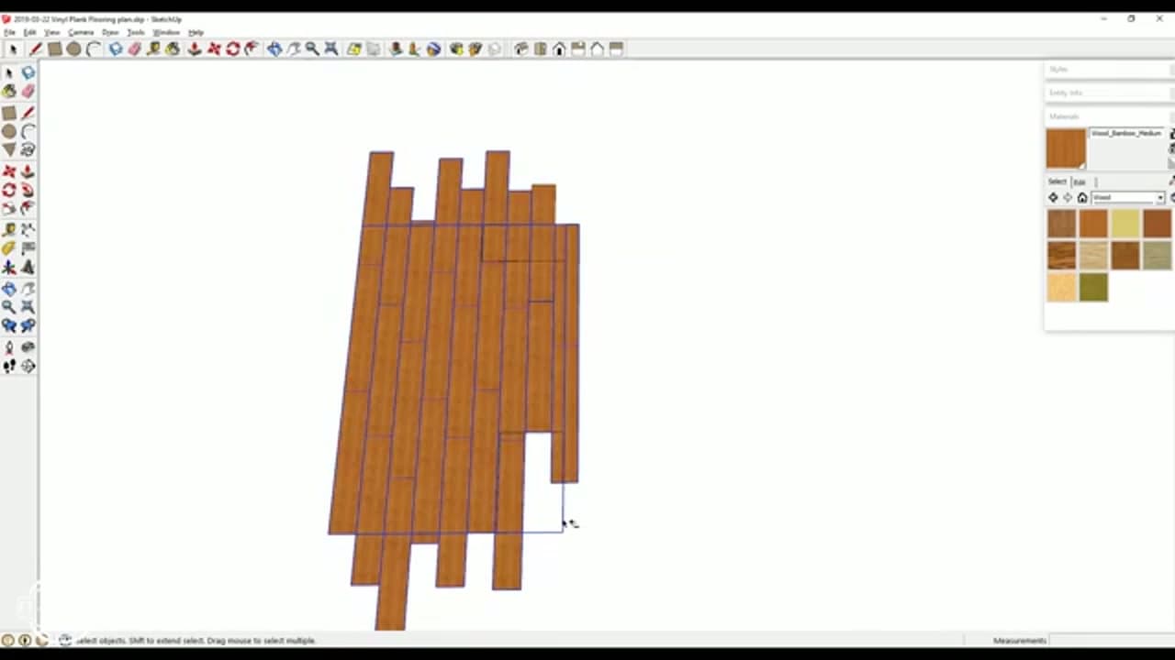
Task: Pick the pale peach-yellow wood swatch
Action: 1061,287
